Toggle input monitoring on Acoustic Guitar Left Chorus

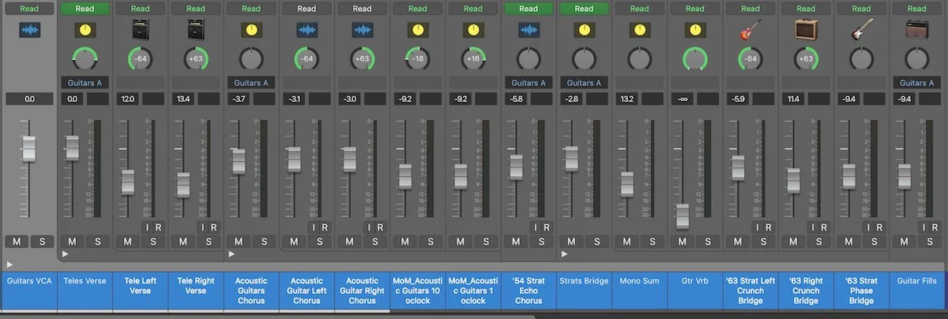coord(313,227)
